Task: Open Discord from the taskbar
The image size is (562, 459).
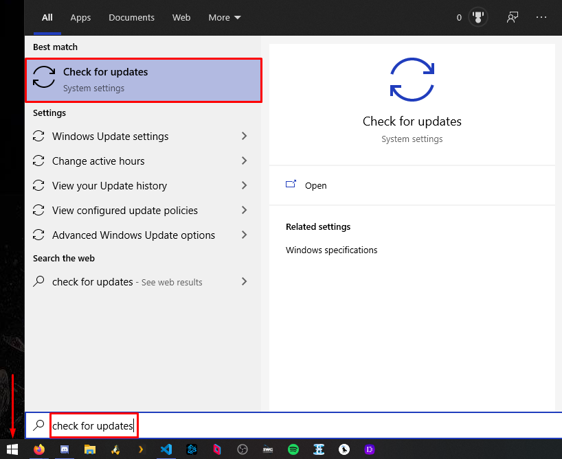Action: 65,449
